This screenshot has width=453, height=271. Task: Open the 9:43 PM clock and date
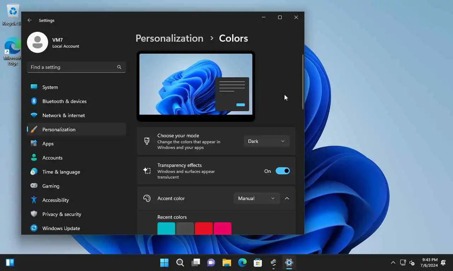click(x=429, y=263)
